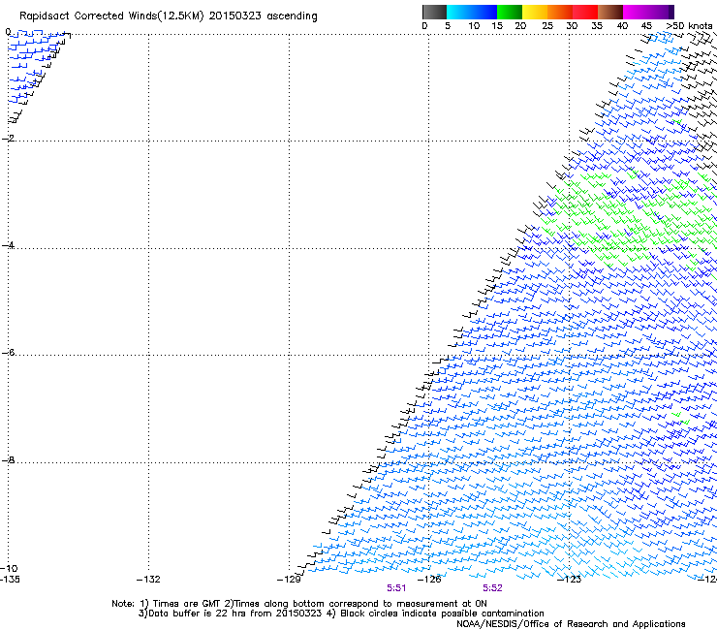This screenshot has height=630, width=717.
Task: Click the latitude axis label '-2'
Action: pos(8,139)
